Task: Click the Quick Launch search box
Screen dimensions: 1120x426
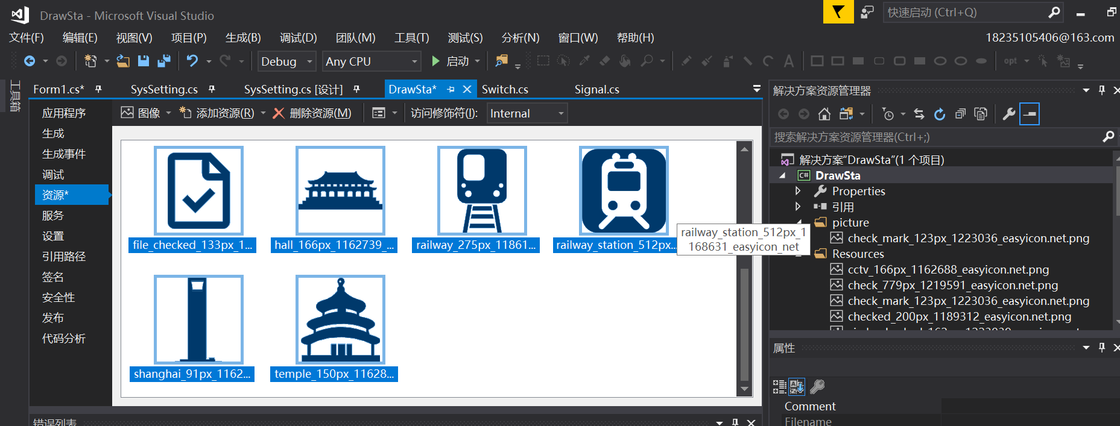Action: [x=972, y=12]
